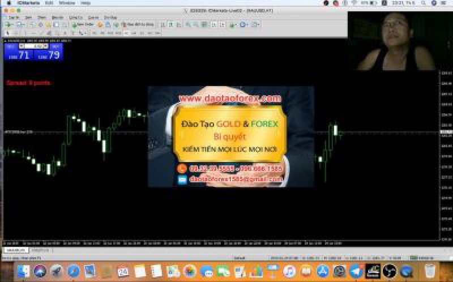Select the cursor arrow tool

[7, 33]
